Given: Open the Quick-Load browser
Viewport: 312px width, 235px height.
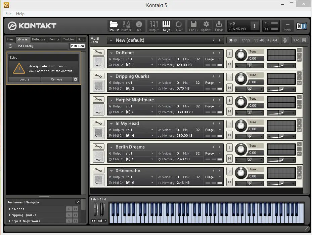Looking at the screenshot, I should point(178,26).
